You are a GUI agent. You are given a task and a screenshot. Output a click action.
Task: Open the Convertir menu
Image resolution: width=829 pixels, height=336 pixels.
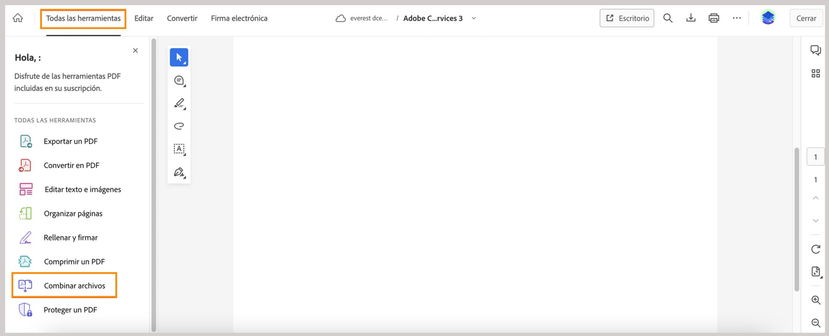[182, 19]
